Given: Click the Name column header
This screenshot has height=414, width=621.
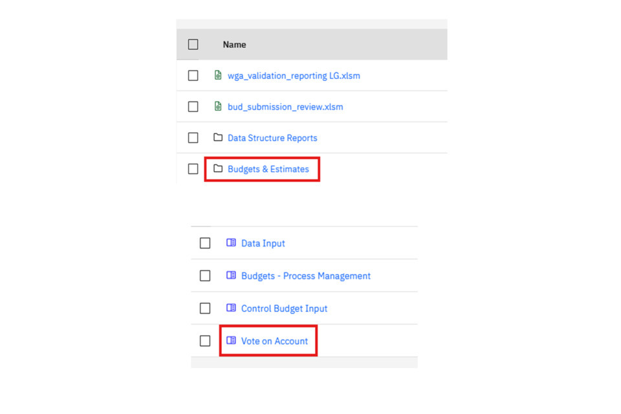Looking at the screenshot, I should pos(234,45).
